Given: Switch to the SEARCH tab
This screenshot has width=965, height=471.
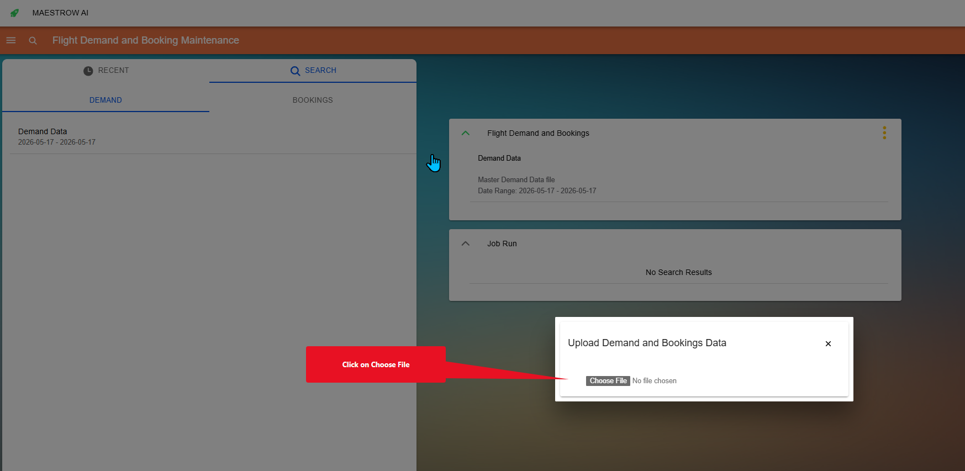Looking at the screenshot, I should pyautogui.click(x=313, y=71).
